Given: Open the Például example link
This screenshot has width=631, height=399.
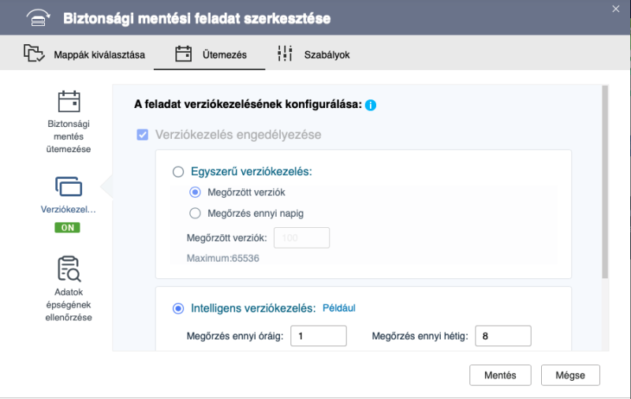Looking at the screenshot, I should pos(339,308).
